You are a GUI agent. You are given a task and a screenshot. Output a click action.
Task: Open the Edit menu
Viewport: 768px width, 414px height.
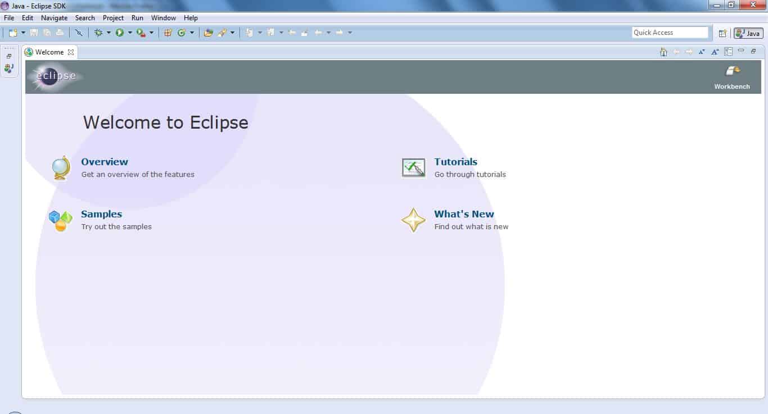[28, 18]
